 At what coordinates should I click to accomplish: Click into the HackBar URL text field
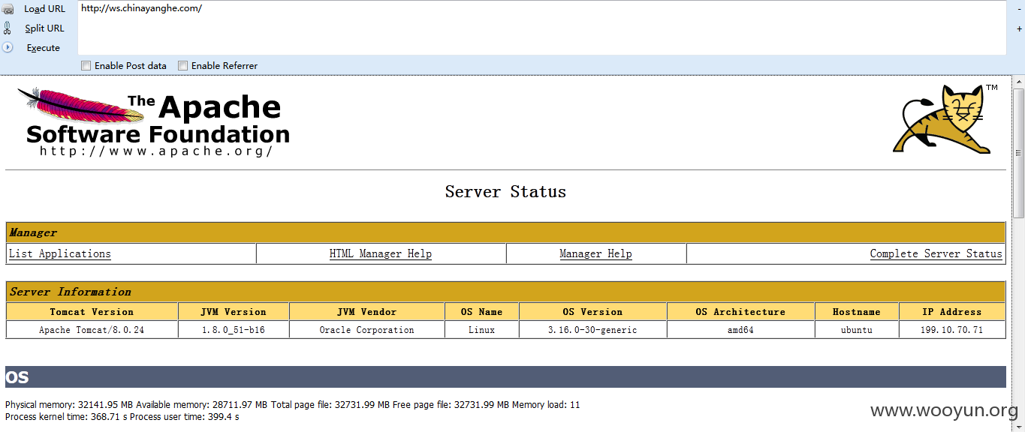[541, 28]
